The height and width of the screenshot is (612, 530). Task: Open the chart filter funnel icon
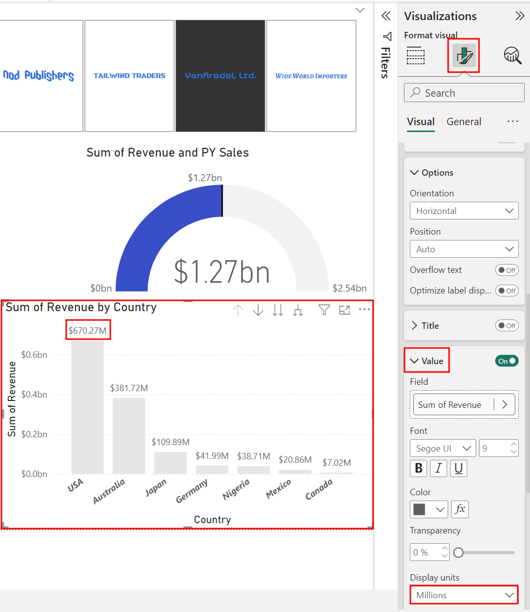(x=324, y=310)
